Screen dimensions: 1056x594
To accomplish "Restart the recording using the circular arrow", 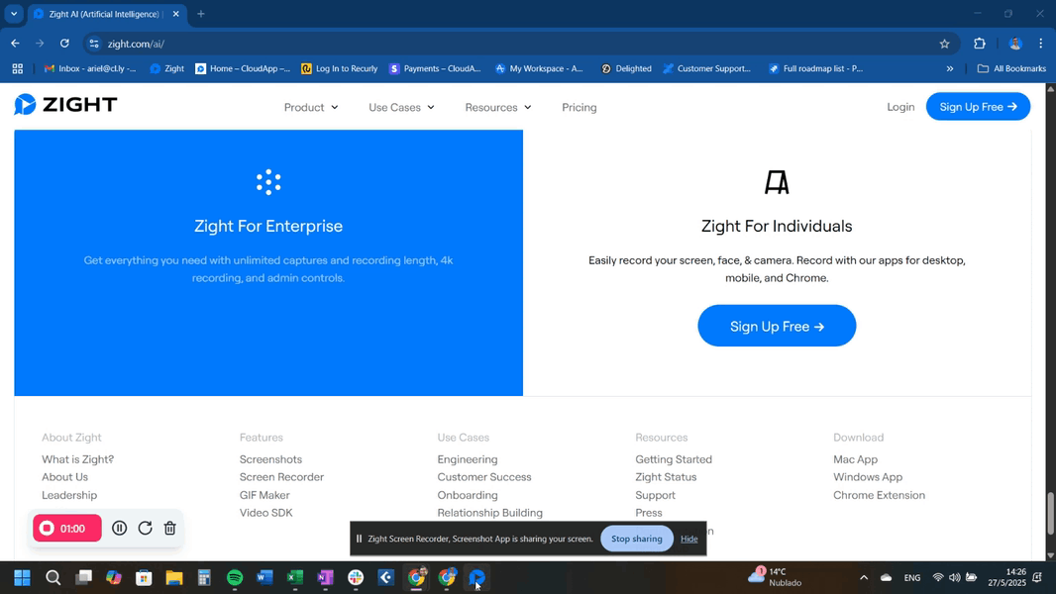I will pyautogui.click(x=145, y=528).
